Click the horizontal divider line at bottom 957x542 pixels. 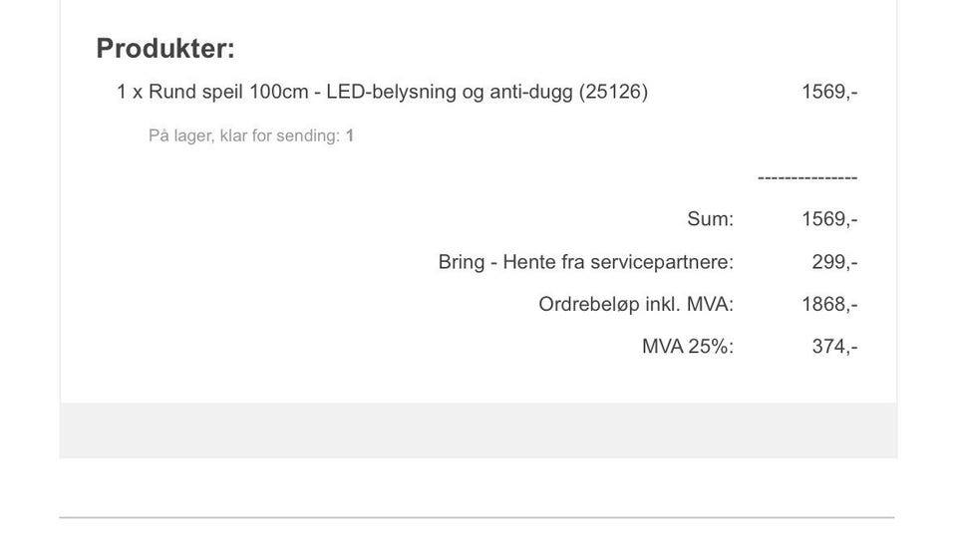click(477, 518)
